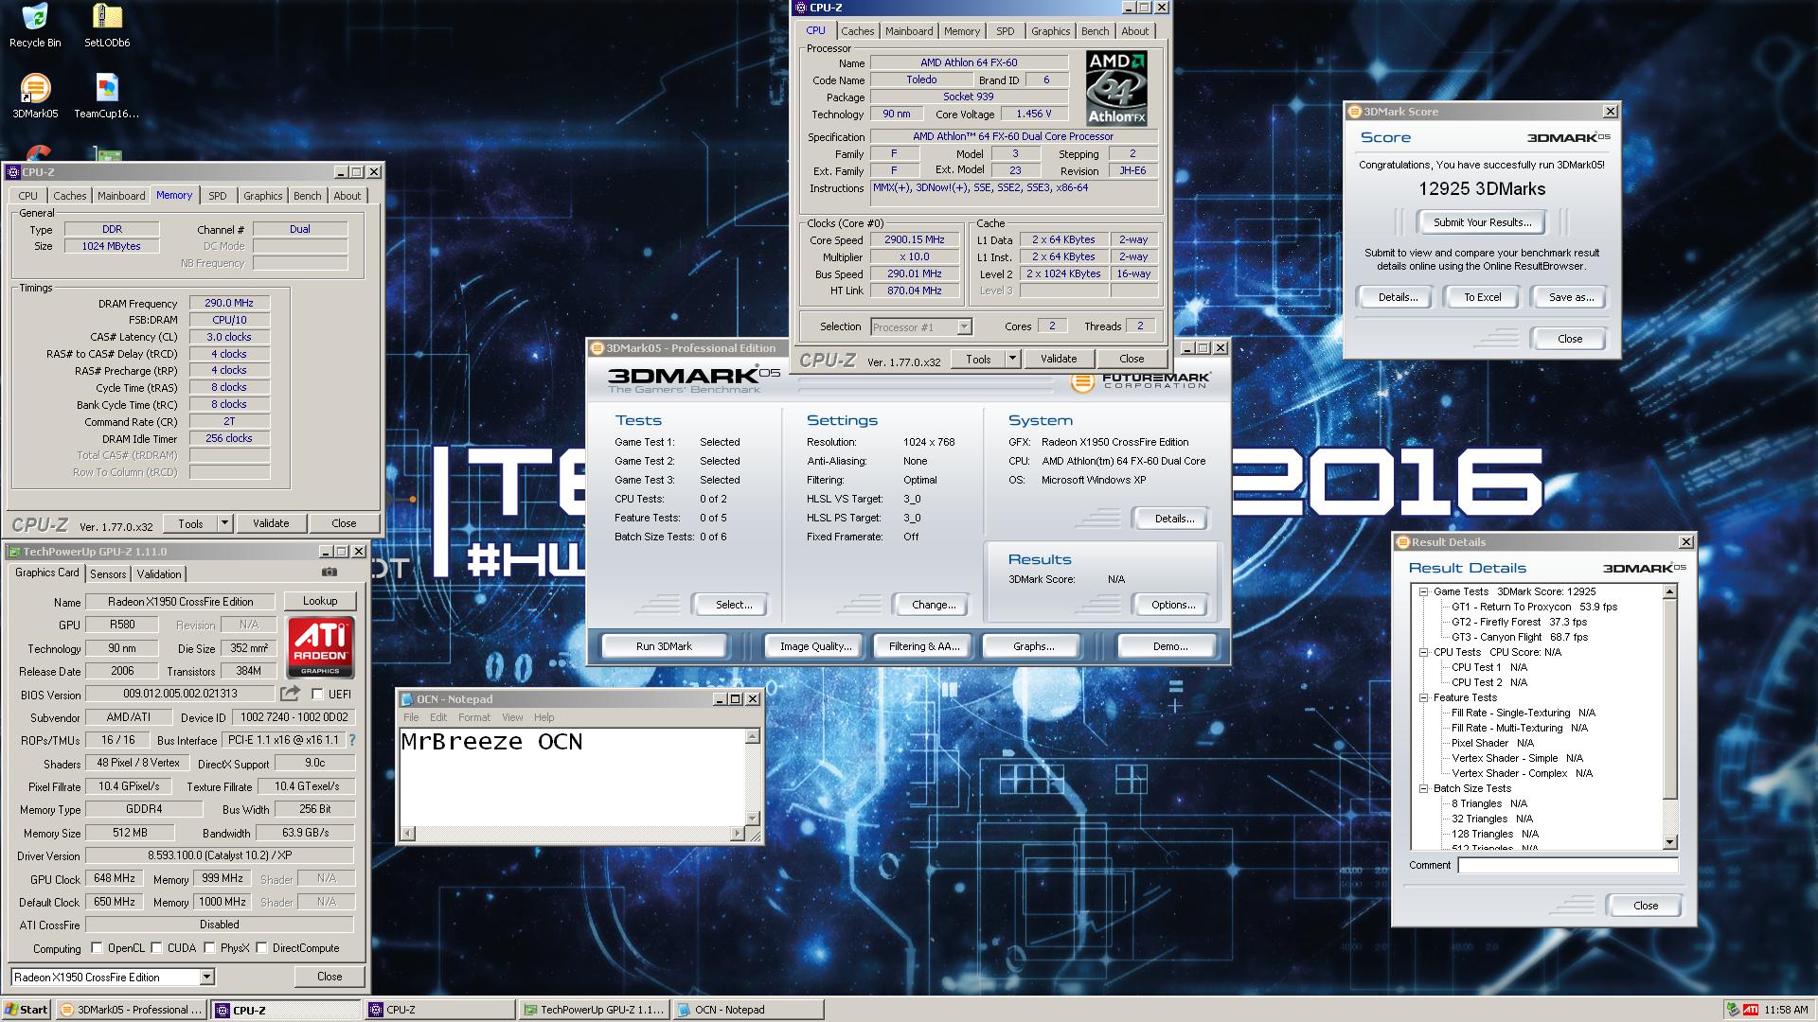Switch to TechPowerUp GPU-Z taskbar item
This screenshot has height=1022, width=1818.
pos(594,1010)
